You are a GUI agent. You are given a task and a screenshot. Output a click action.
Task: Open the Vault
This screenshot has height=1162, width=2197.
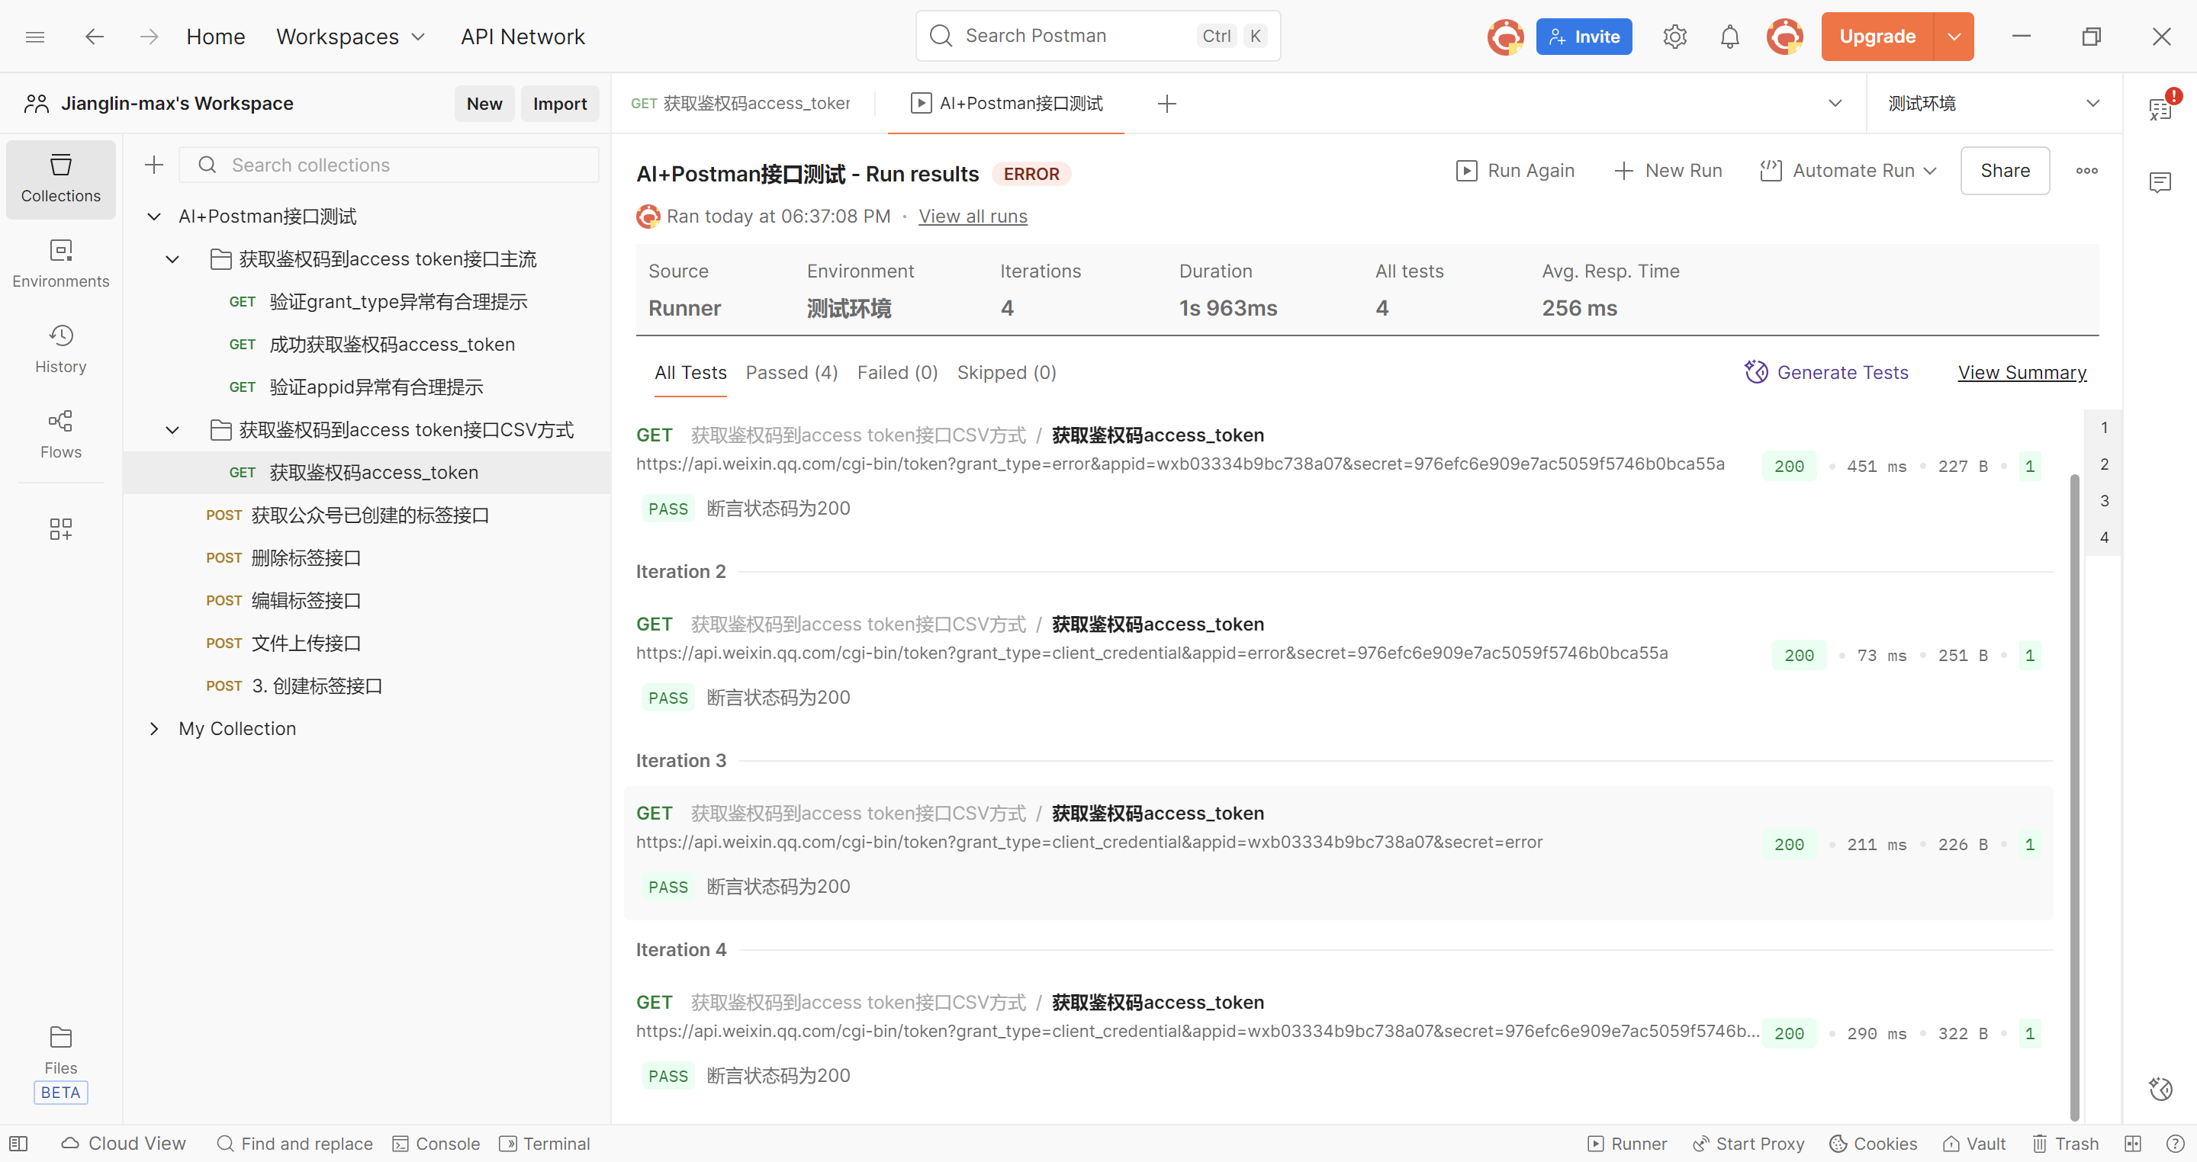(x=1973, y=1143)
